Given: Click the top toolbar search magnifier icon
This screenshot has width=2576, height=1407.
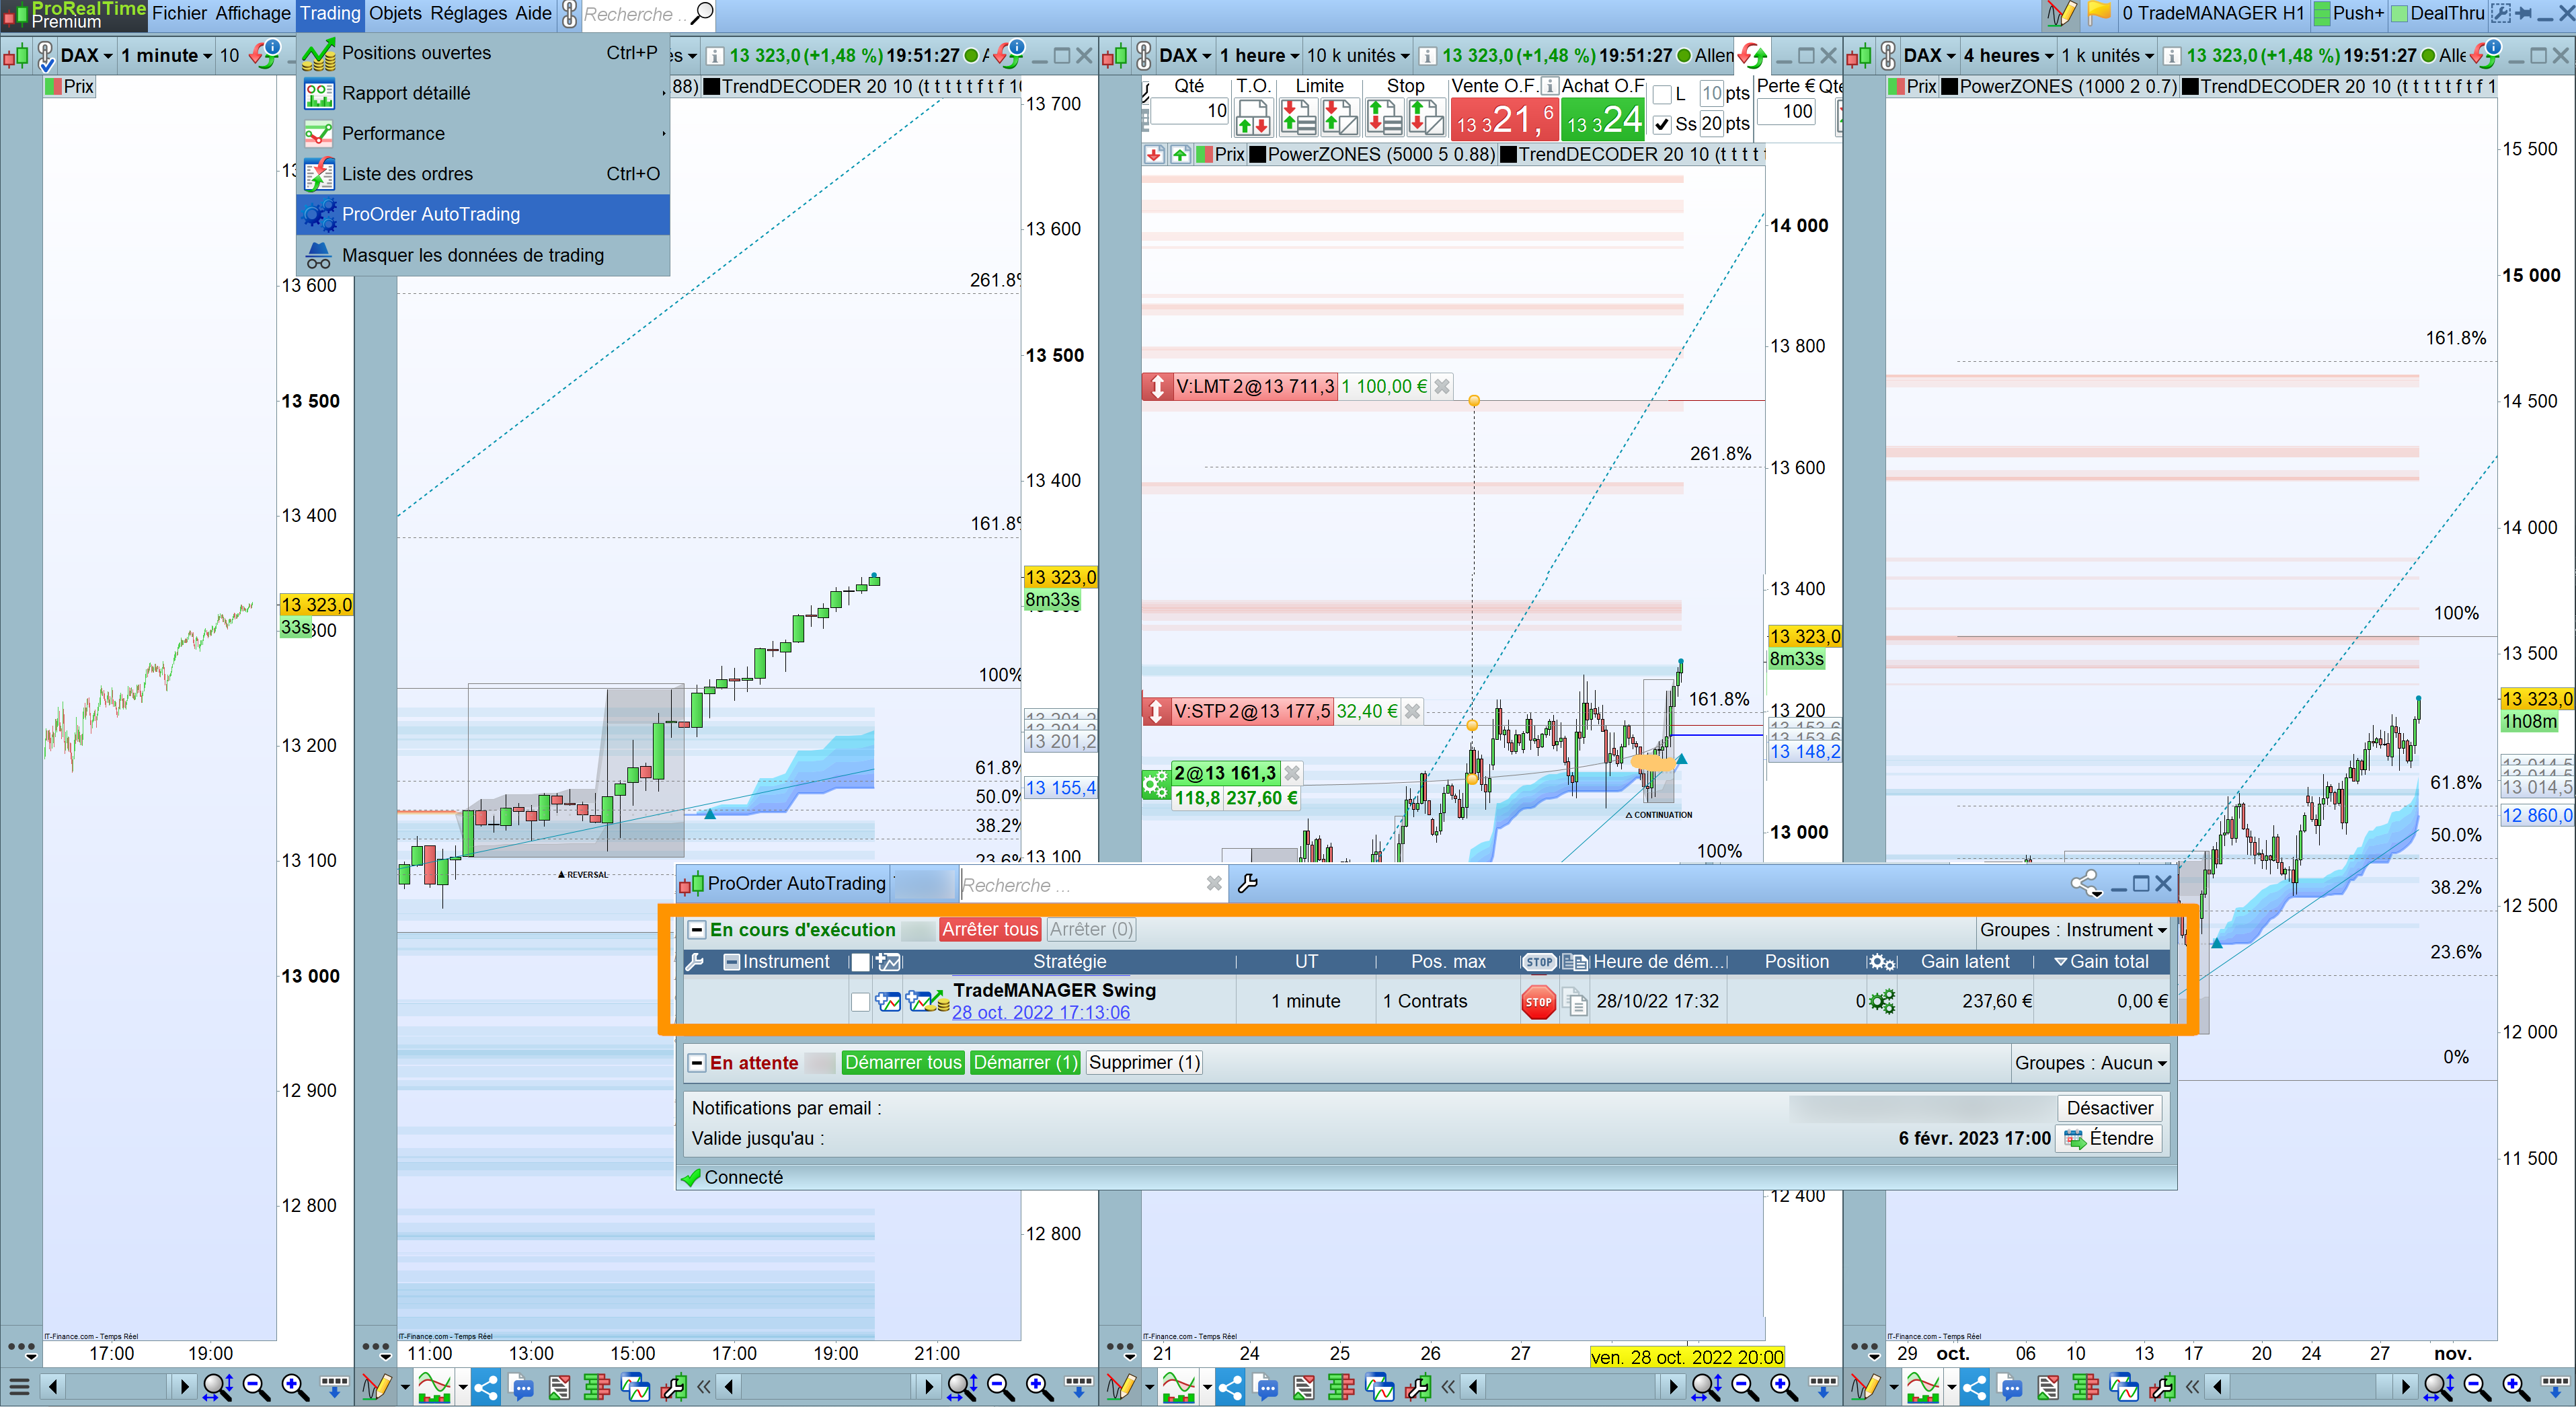Looking at the screenshot, I should (702, 13).
